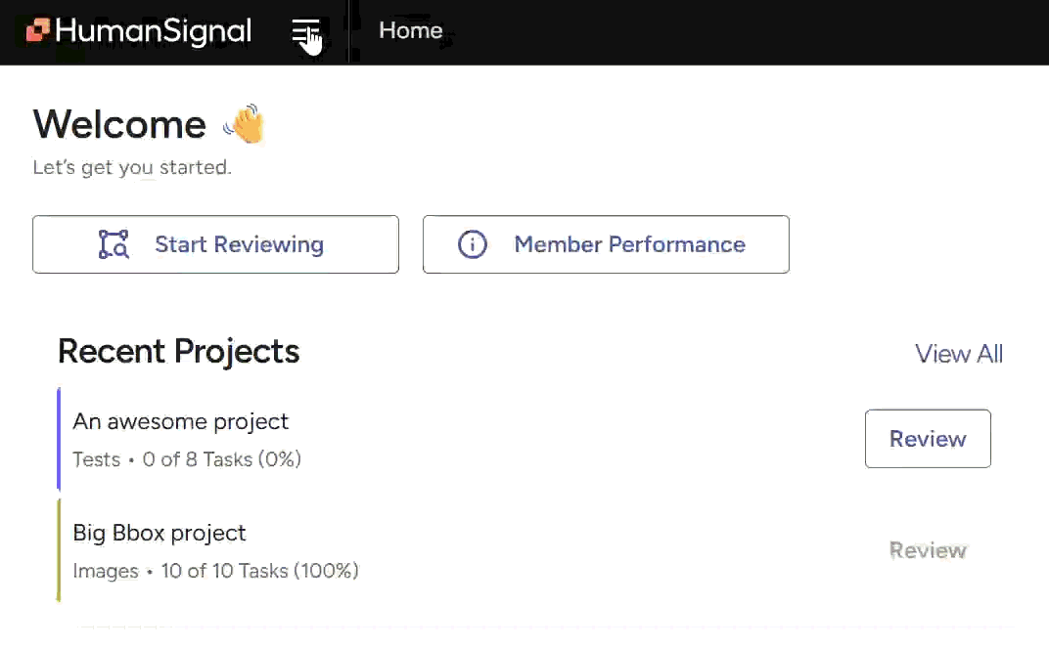
Task: Select the 0 of 8 Tasks progress text
Action: pyautogui.click(x=221, y=459)
